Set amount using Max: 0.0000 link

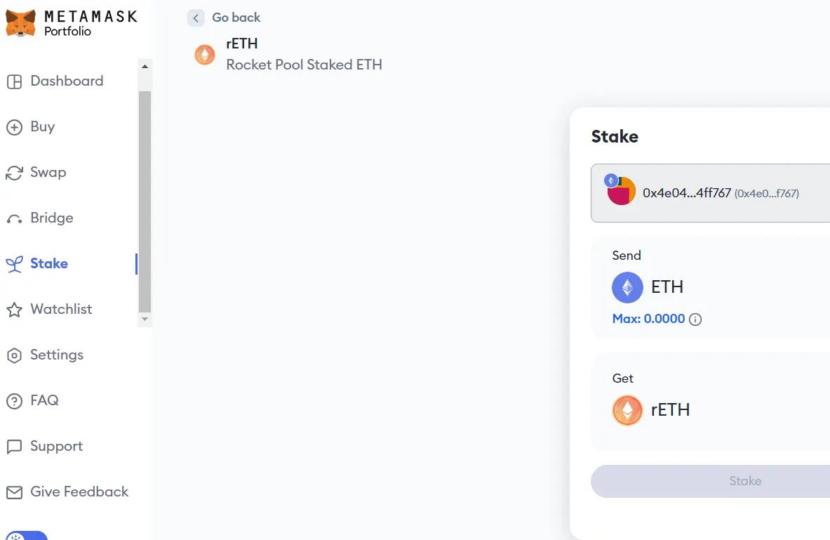(648, 319)
